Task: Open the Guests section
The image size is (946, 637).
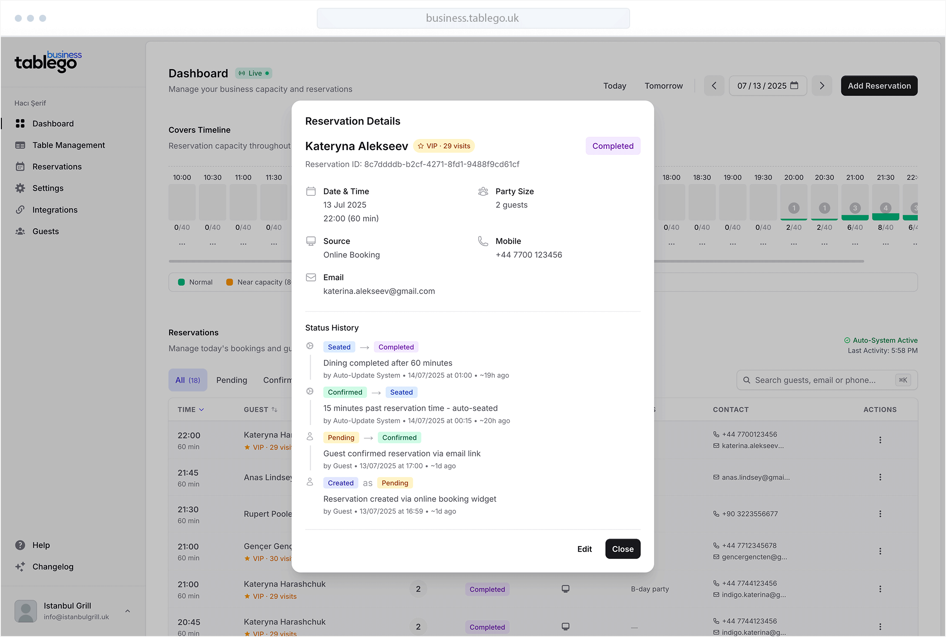Action: [x=45, y=231]
